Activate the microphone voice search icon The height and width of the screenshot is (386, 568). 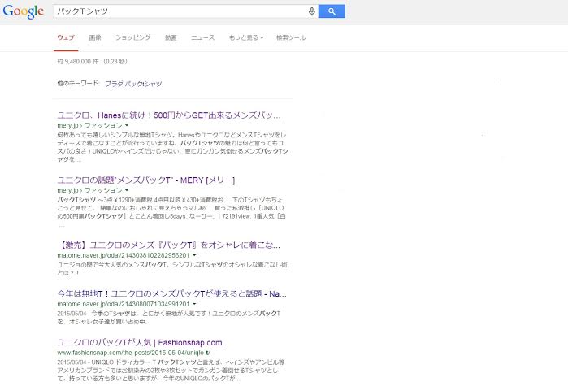click(311, 11)
